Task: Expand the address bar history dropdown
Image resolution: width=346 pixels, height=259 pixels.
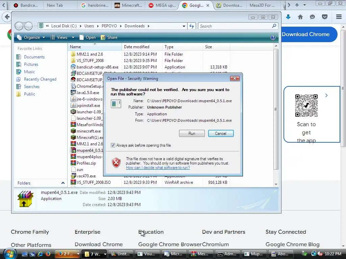Action: pos(184,26)
